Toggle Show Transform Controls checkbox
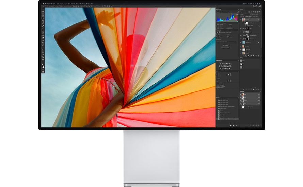This screenshot has height=187, width=303. click(x=61, y=6)
